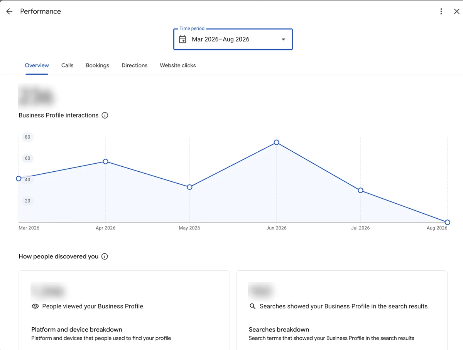
Task: Click the dropdown arrow beside Mar 2026–Aug 2026
Action: point(284,39)
